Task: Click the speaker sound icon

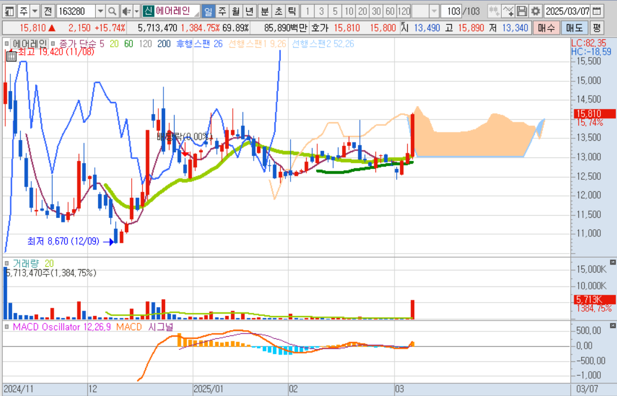Action: coord(127,11)
